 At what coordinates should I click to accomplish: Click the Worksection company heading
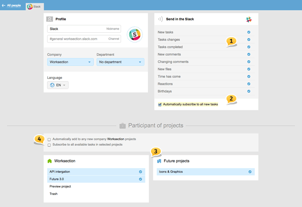pyautogui.click(x=65, y=161)
